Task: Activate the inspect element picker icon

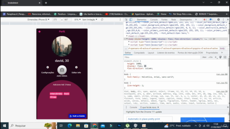Action: click(126, 20)
